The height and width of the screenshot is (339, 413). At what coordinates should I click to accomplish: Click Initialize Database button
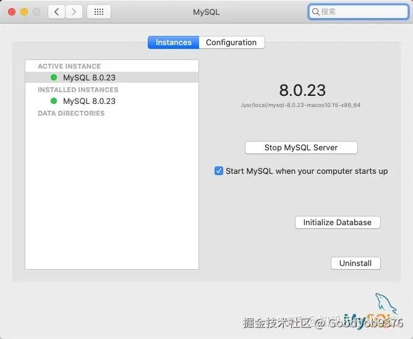(x=338, y=223)
